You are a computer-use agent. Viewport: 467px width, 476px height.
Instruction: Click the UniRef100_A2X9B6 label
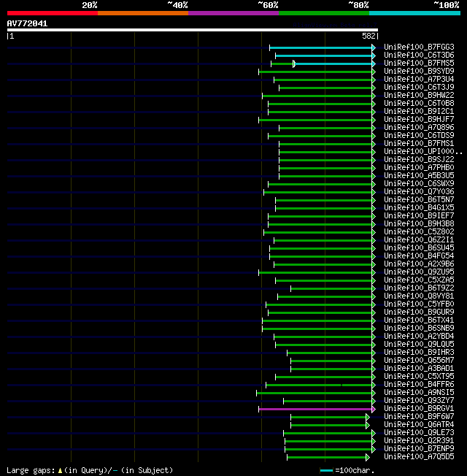[419, 264]
